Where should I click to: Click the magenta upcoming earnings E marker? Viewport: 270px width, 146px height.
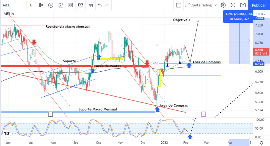click(203, 114)
